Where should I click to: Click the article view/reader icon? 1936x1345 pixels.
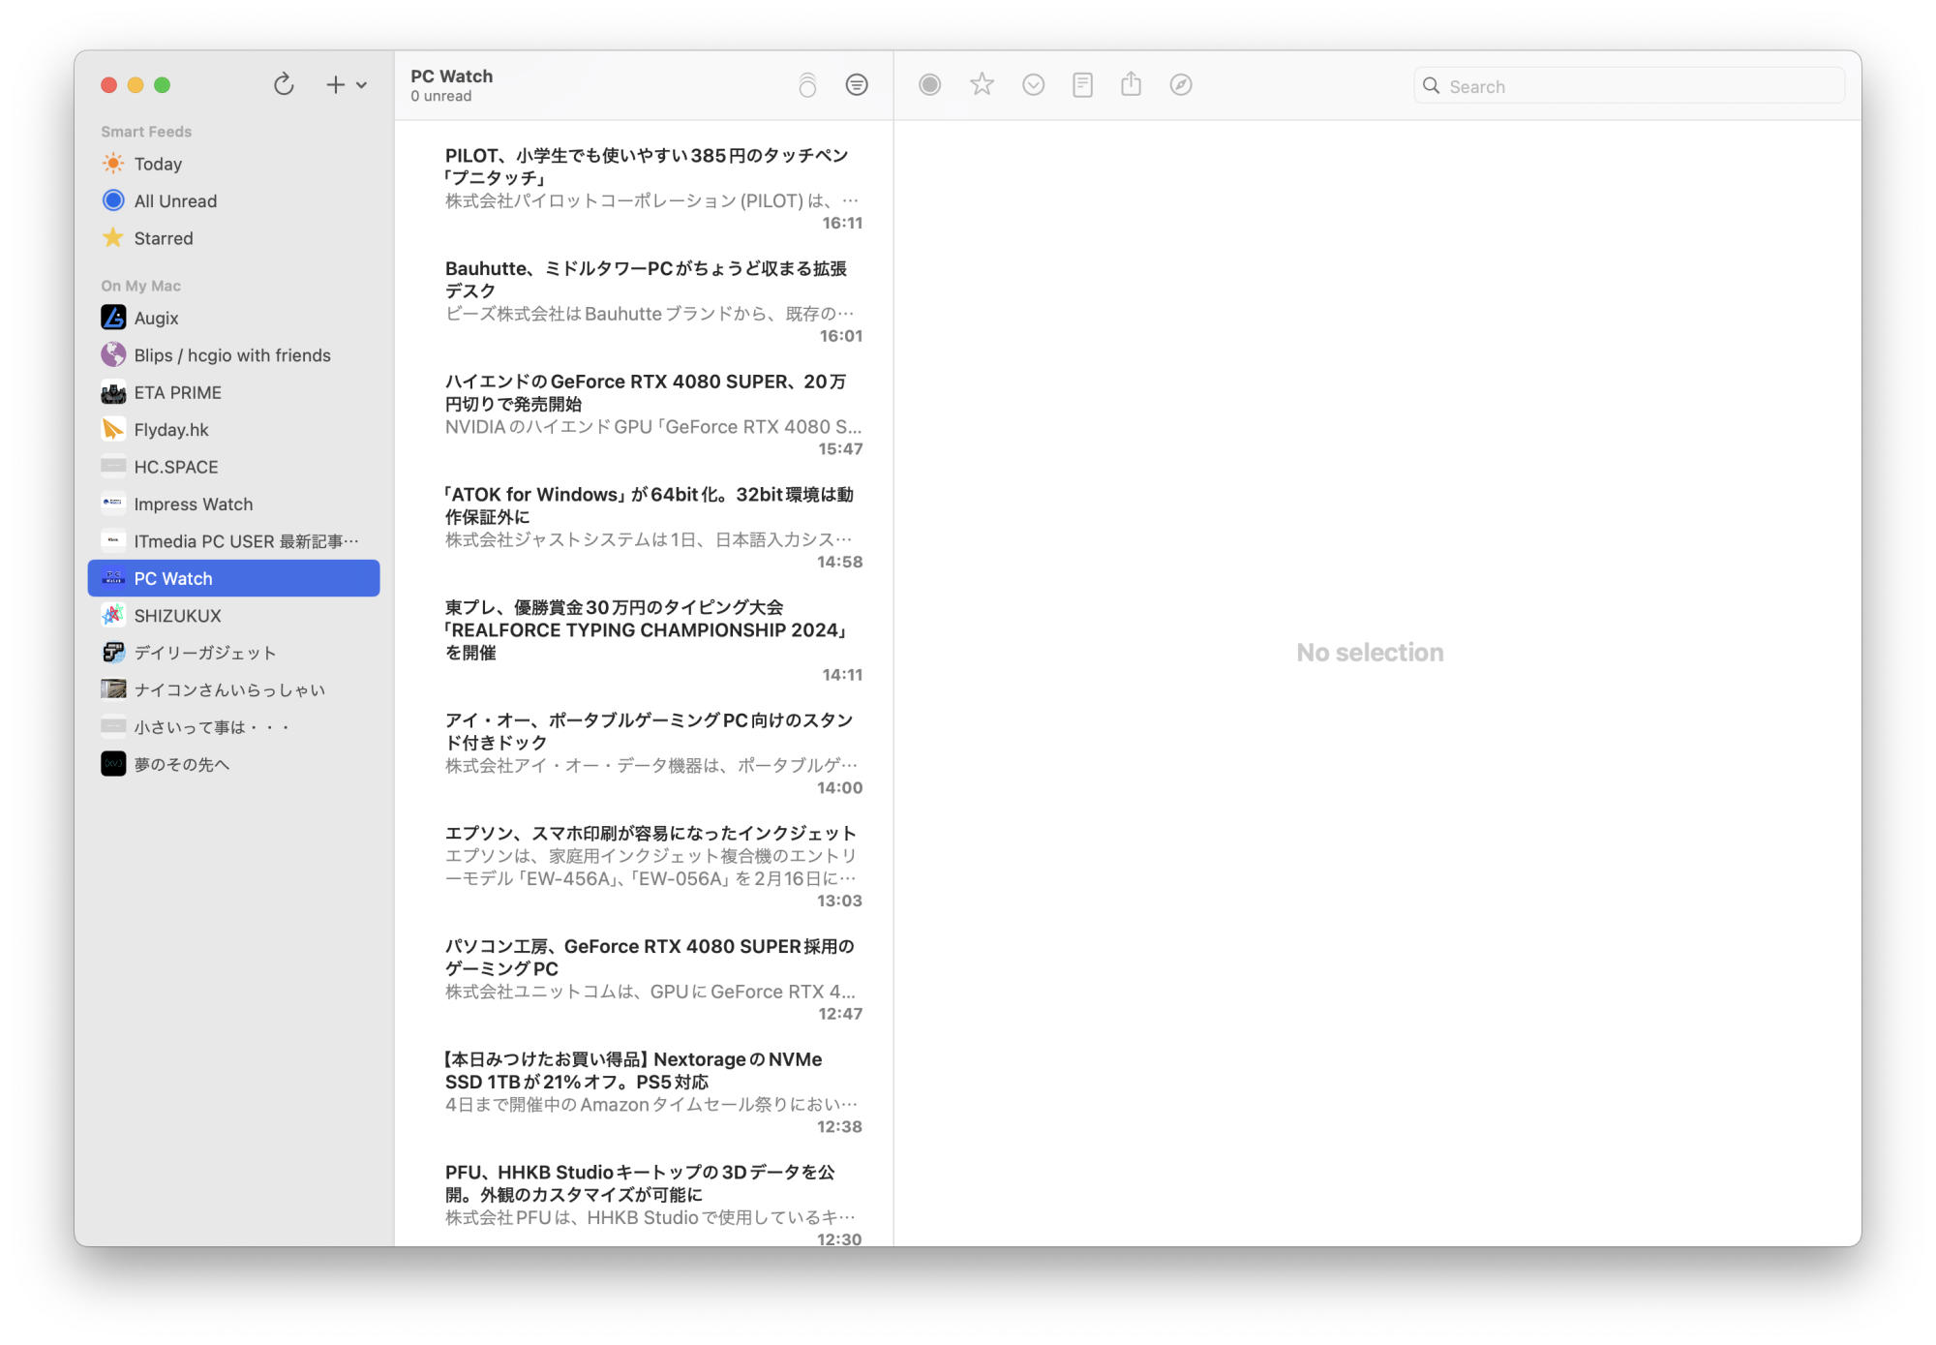click(1083, 84)
